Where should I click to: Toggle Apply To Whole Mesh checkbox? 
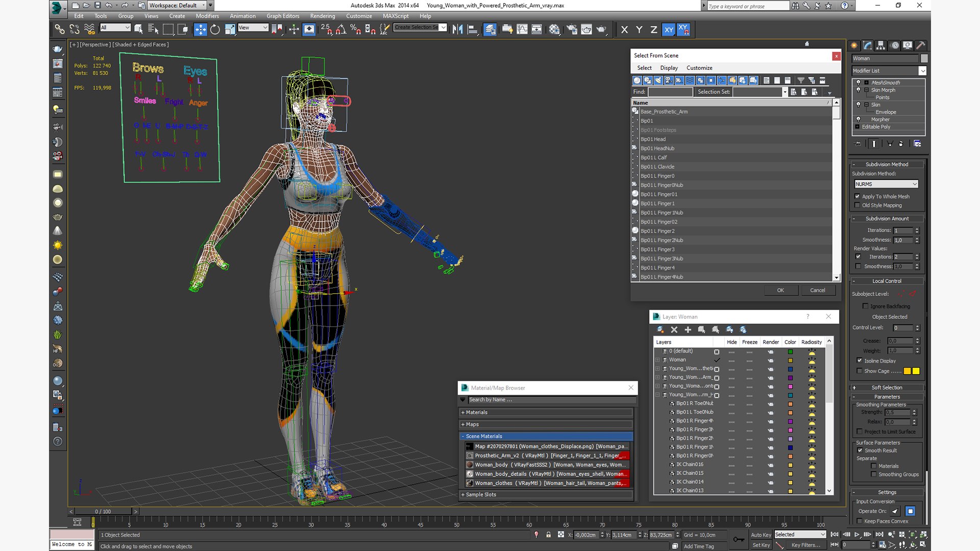(857, 196)
